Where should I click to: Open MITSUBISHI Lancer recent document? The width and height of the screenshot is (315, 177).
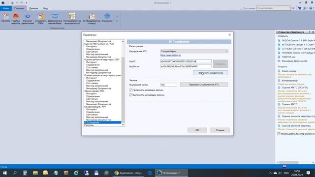click(x=296, y=45)
